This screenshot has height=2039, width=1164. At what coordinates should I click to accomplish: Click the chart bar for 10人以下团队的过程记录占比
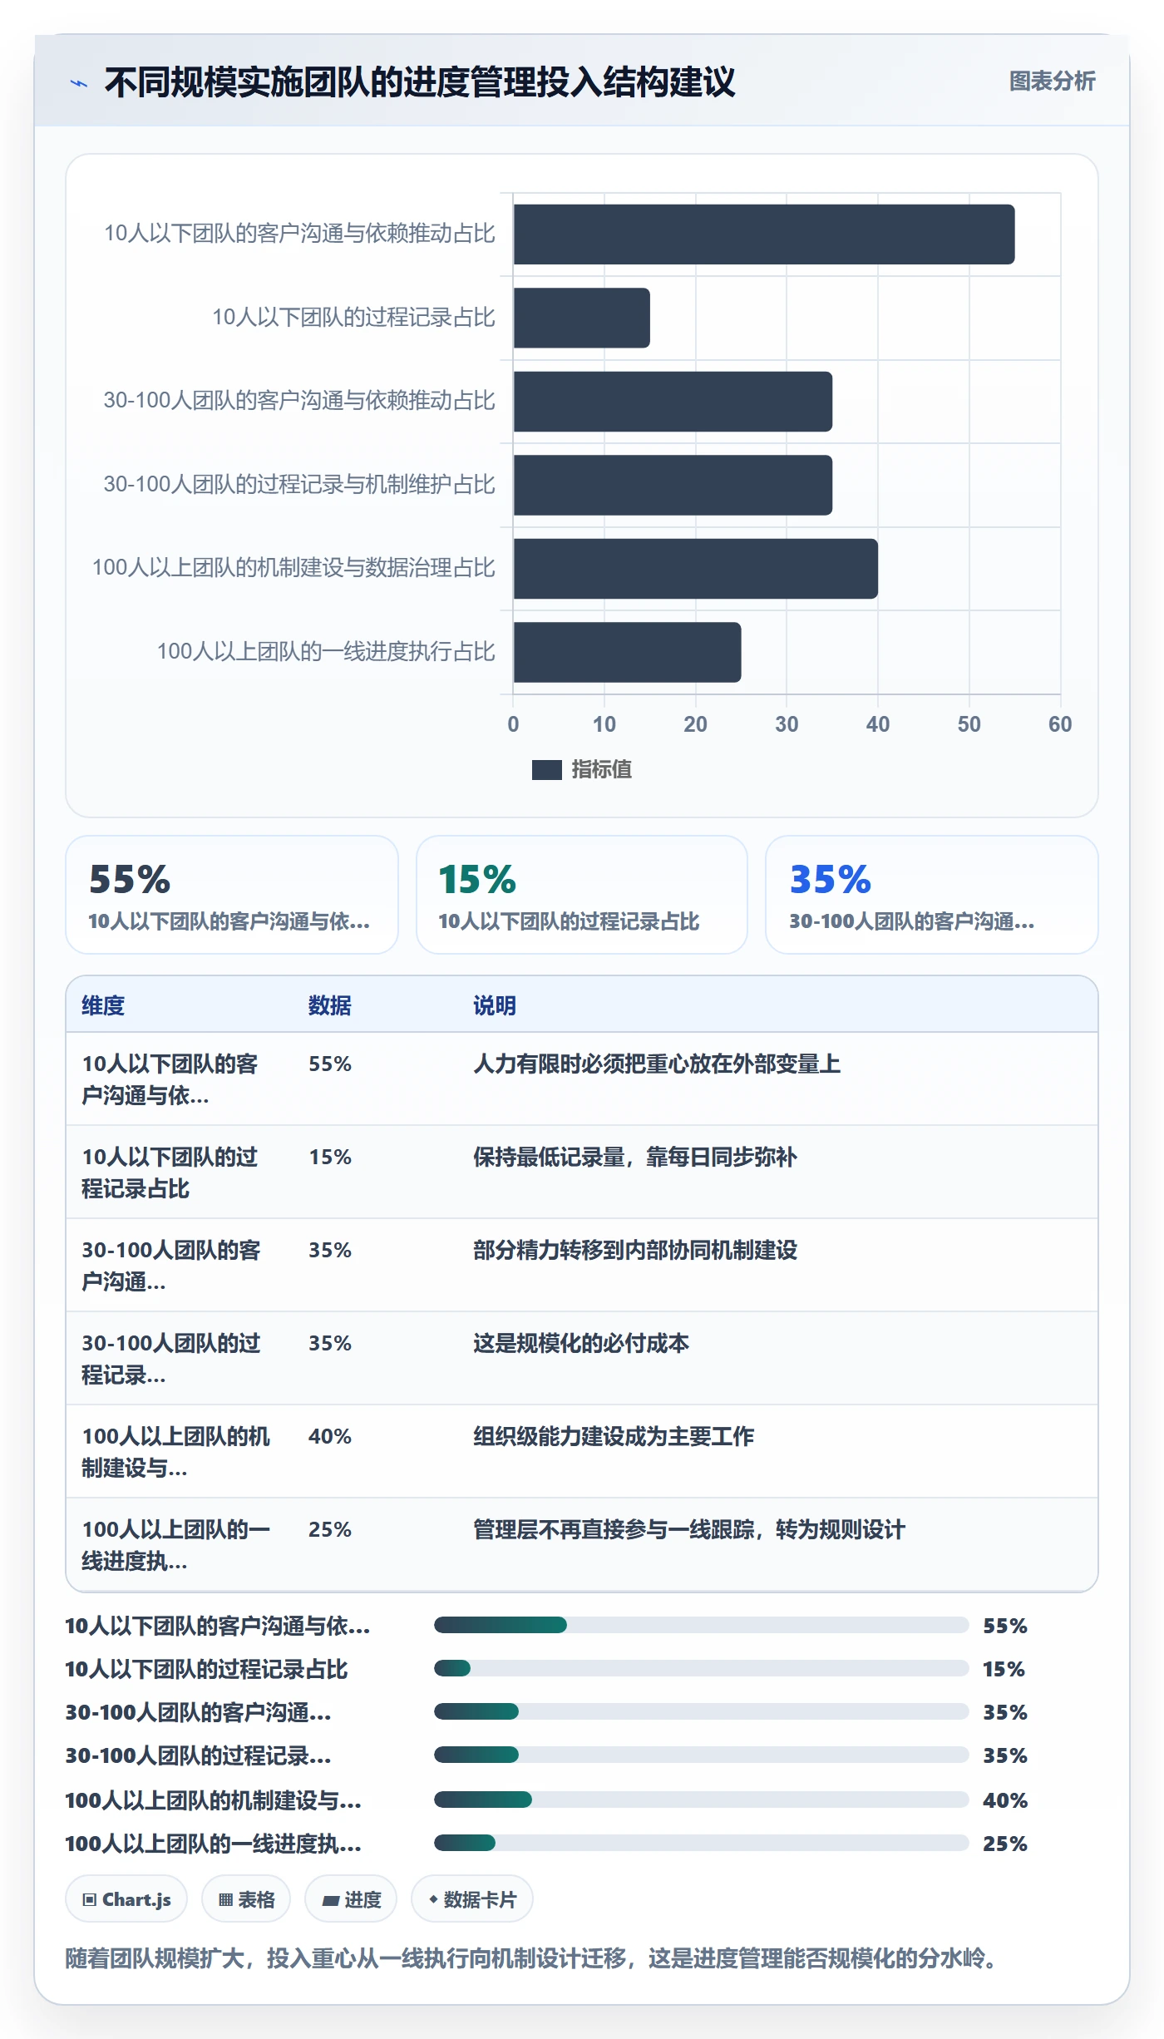pyautogui.click(x=582, y=318)
